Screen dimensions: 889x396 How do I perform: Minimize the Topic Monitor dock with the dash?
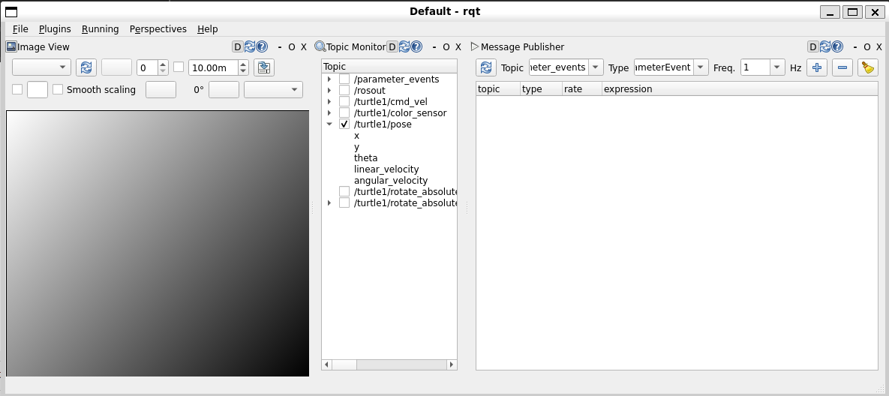point(434,47)
